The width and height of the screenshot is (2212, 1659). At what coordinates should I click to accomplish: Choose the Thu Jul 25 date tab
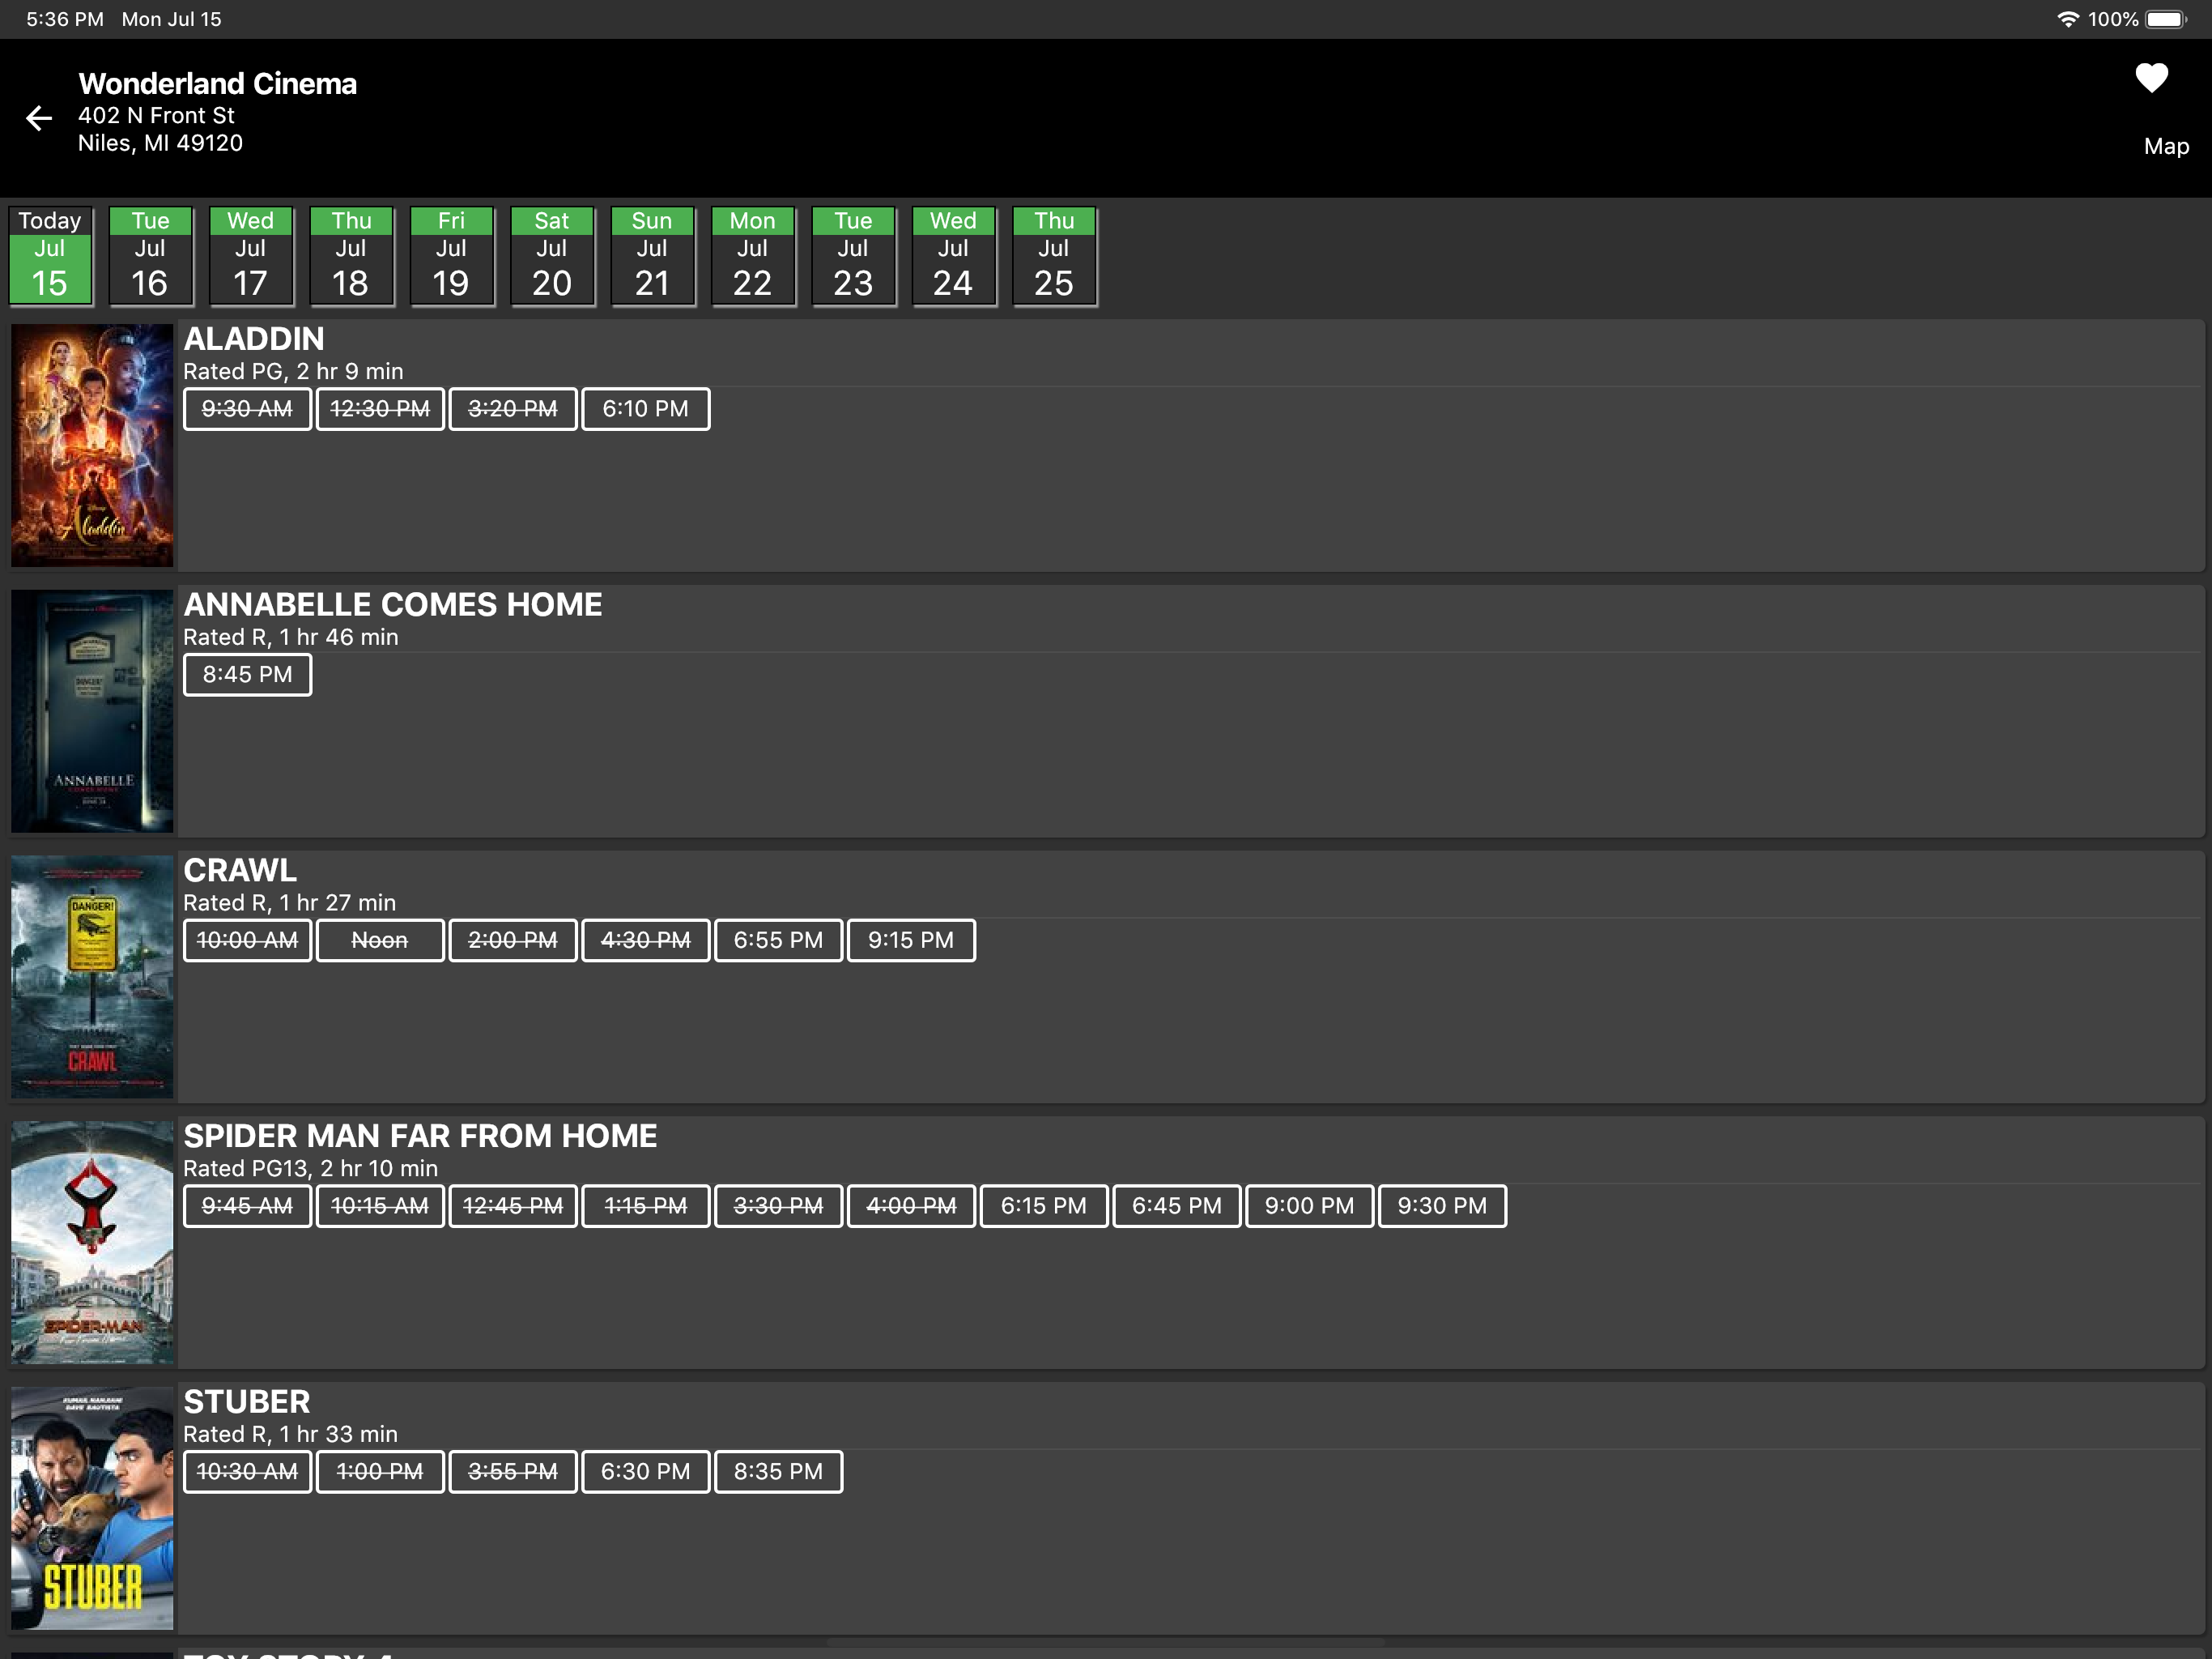(x=1054, y=256)
